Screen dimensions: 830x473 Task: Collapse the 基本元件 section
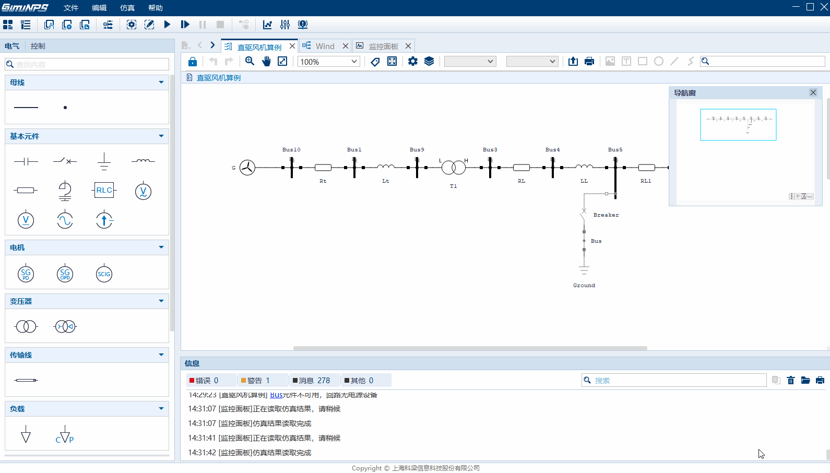(x=161, y=136)
